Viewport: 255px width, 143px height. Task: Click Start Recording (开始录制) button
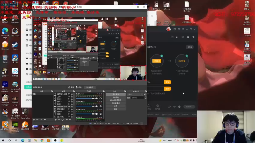coord(116,97)
